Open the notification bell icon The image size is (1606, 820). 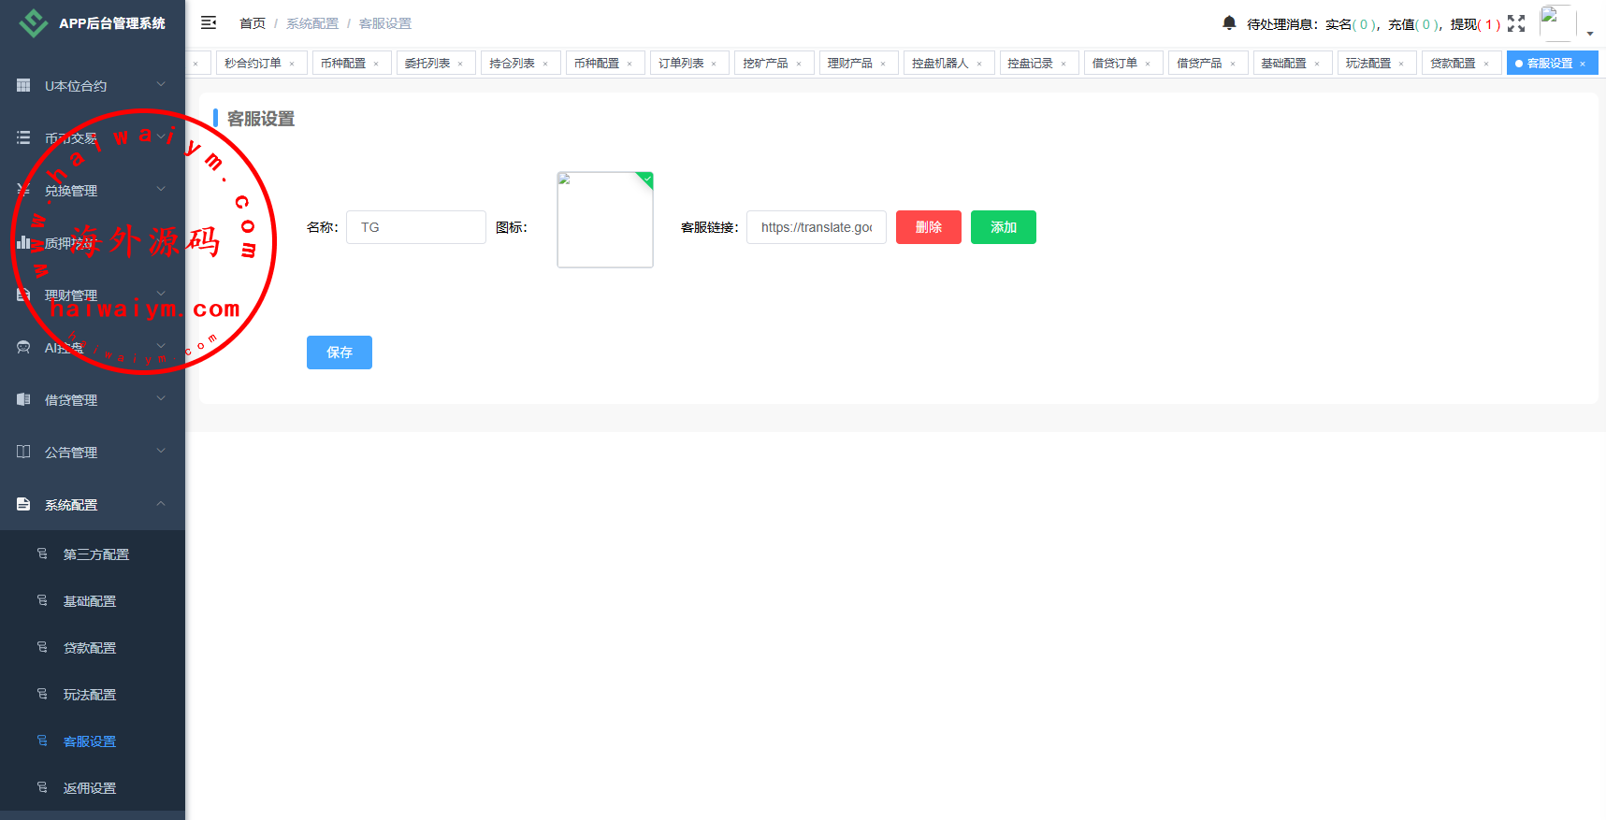click(1229, 22)
